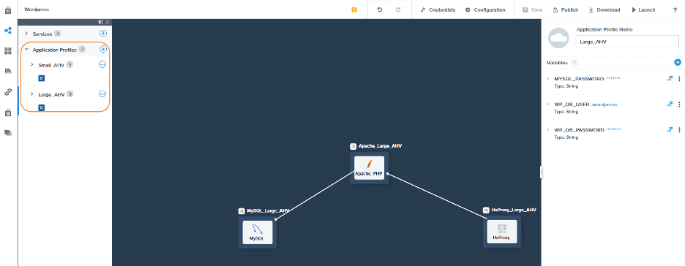The image size is (685, 266).
Task: Select the HaProxy service node
Action: click(x=502, y=232)
